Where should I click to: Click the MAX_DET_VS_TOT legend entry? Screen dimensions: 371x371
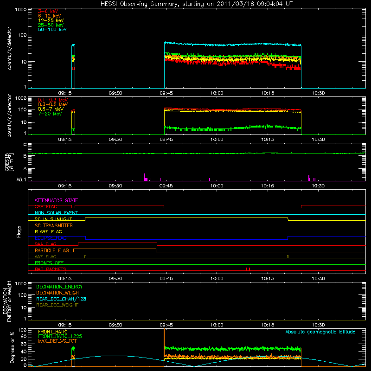tap(58, 341)
